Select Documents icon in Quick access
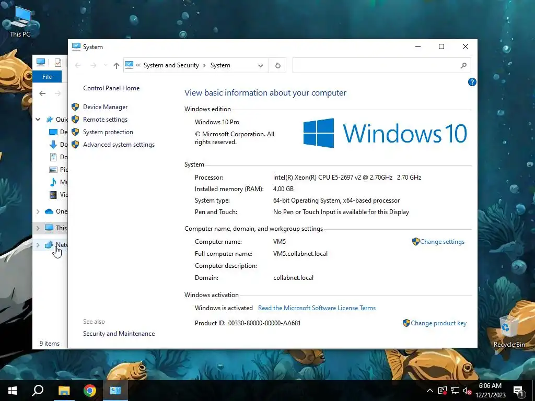Image resolution: width=535 pixels, height=401 pixels. 53,157
